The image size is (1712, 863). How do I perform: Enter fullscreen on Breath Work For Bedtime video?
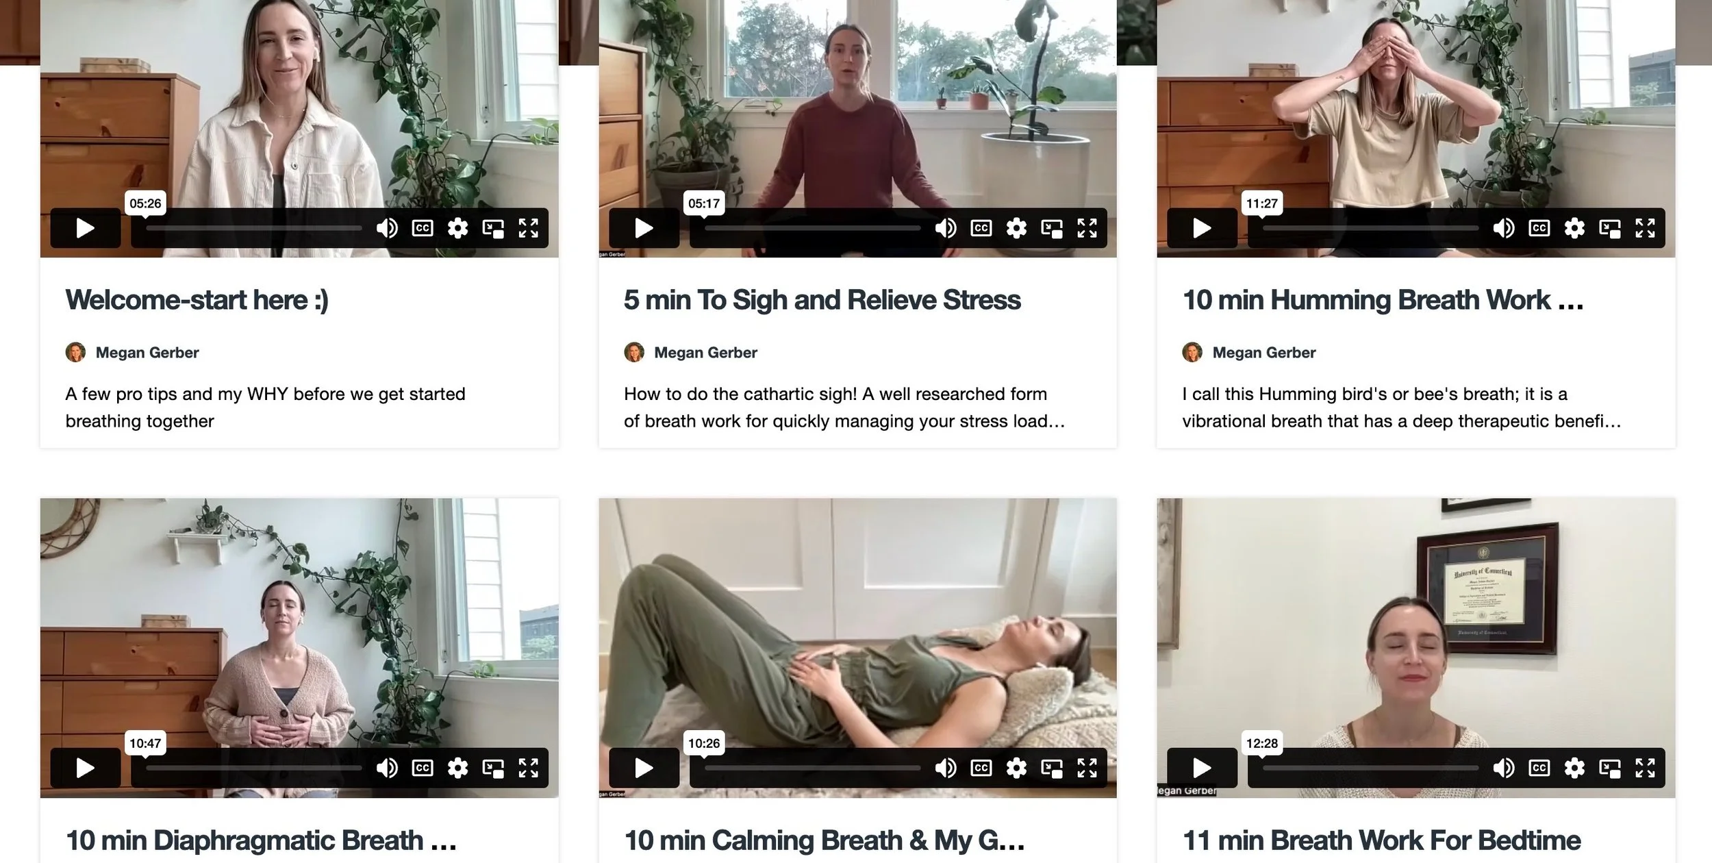(1645, 768)
